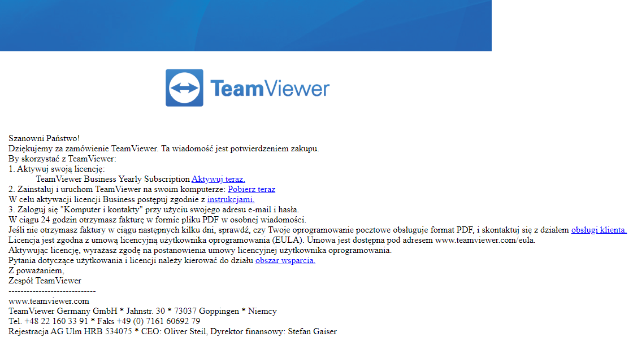Click the '1. Aktywuj swoją licencję:' line
The width and height of the screenshot is (633, 341).
57,169
